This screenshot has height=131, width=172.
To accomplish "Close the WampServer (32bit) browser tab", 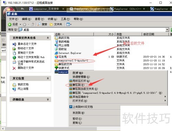I will [x=144, y=9].
